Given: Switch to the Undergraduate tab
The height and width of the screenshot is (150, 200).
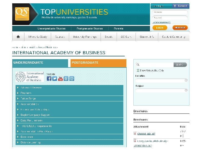Looking at the screenshot, I should click(x=40, y=63).
